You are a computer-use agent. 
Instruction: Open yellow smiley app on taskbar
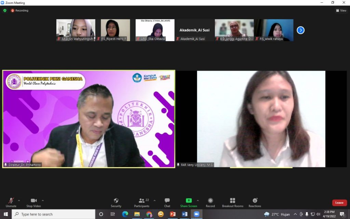[161, 214]
